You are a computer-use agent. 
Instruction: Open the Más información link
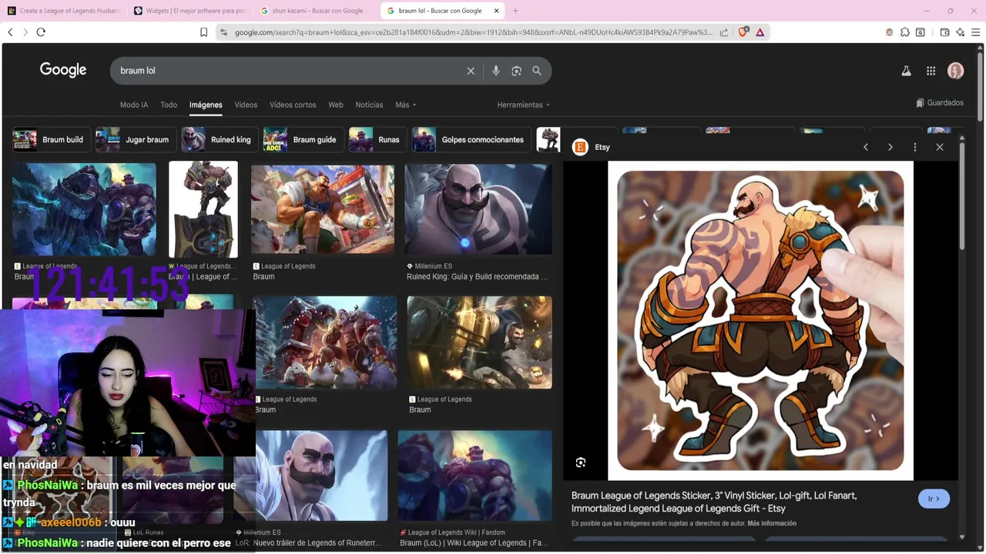(x=772, y=523)
